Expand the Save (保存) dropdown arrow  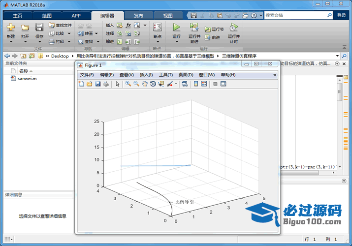39,42
